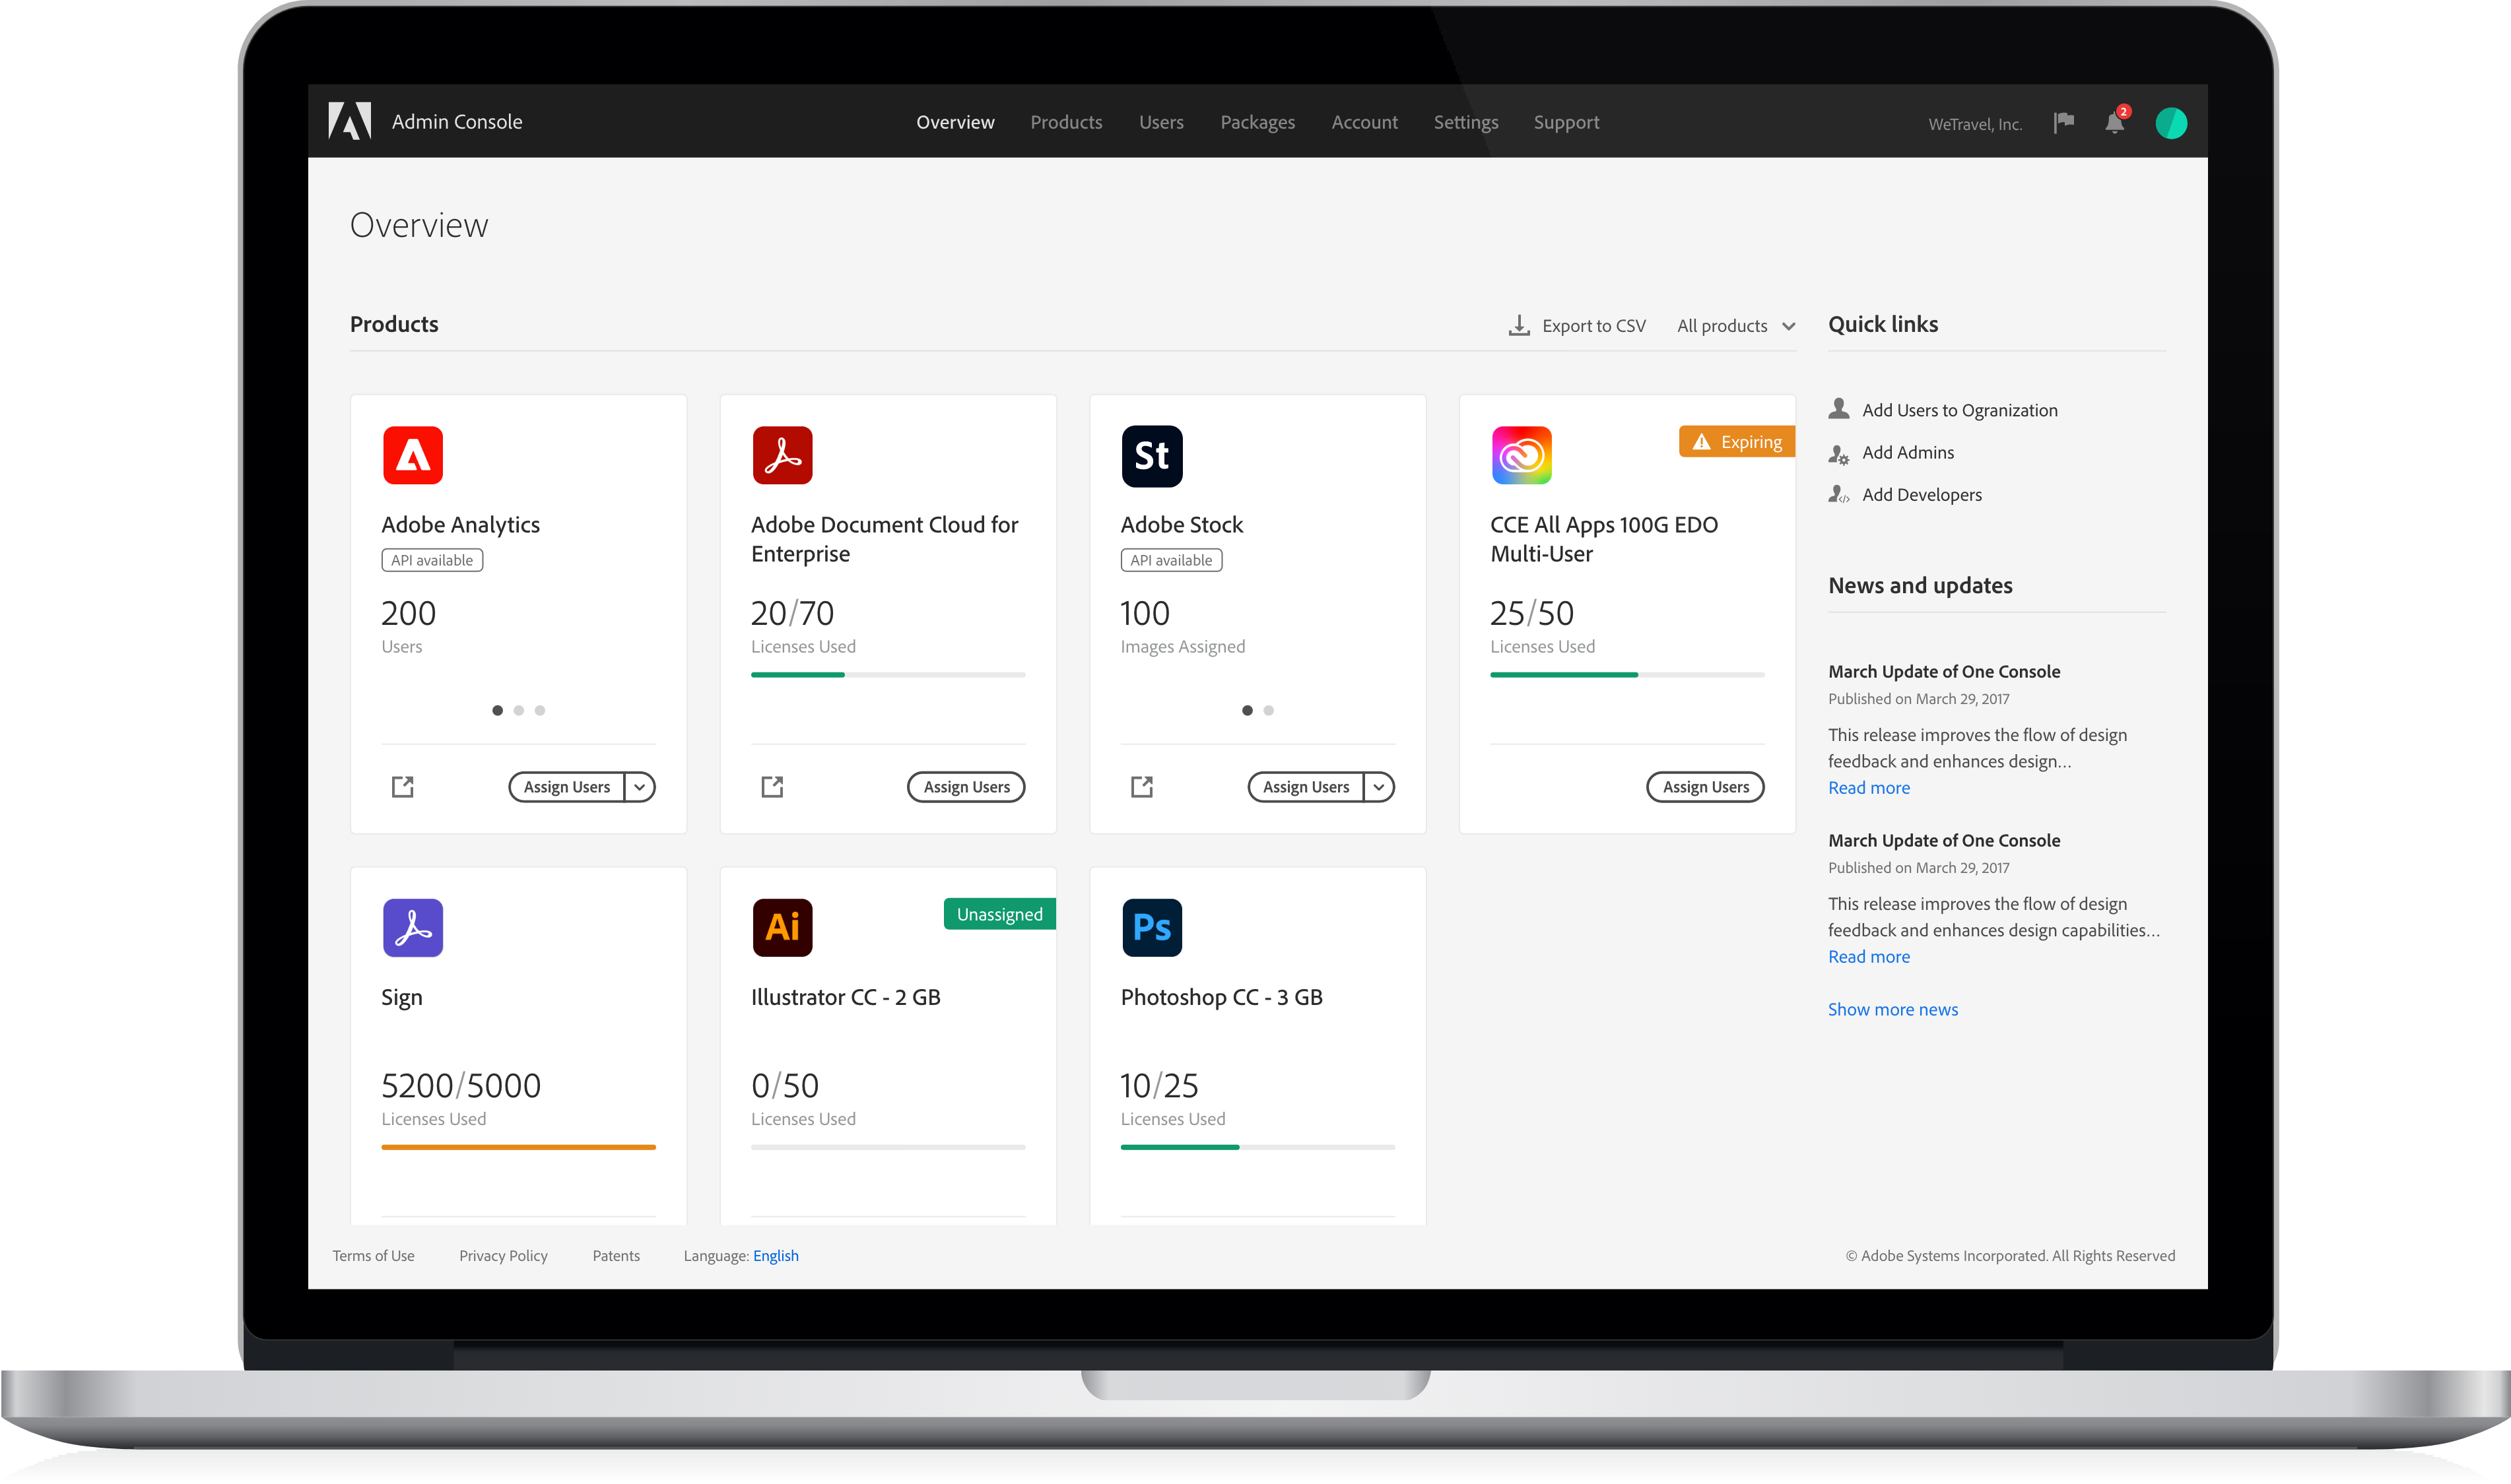The width and height of the screenshot is (2511, 1484).
Task: Open the WeTravel, Inc. organization switcher
Action: coord(1975,124)
